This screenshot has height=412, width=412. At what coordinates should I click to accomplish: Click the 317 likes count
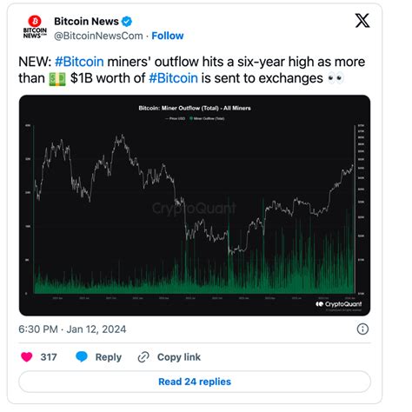[49, 357]
